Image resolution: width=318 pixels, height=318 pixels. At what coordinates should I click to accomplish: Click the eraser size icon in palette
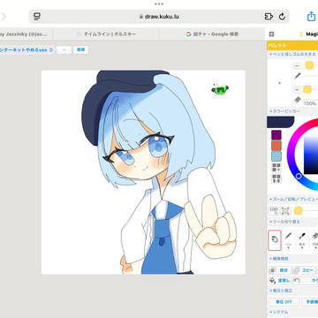(x=298, y=100)
